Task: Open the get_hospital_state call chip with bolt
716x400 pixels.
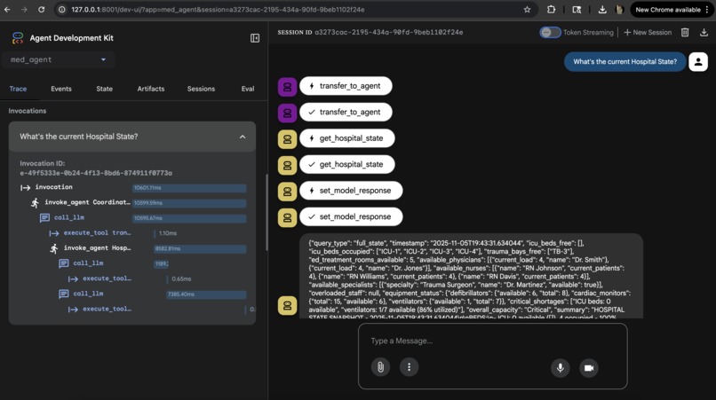Action: point(347,138)
